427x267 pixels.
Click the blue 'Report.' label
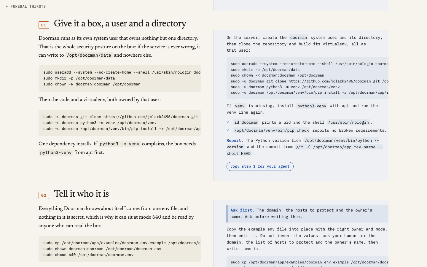point(235,141)
